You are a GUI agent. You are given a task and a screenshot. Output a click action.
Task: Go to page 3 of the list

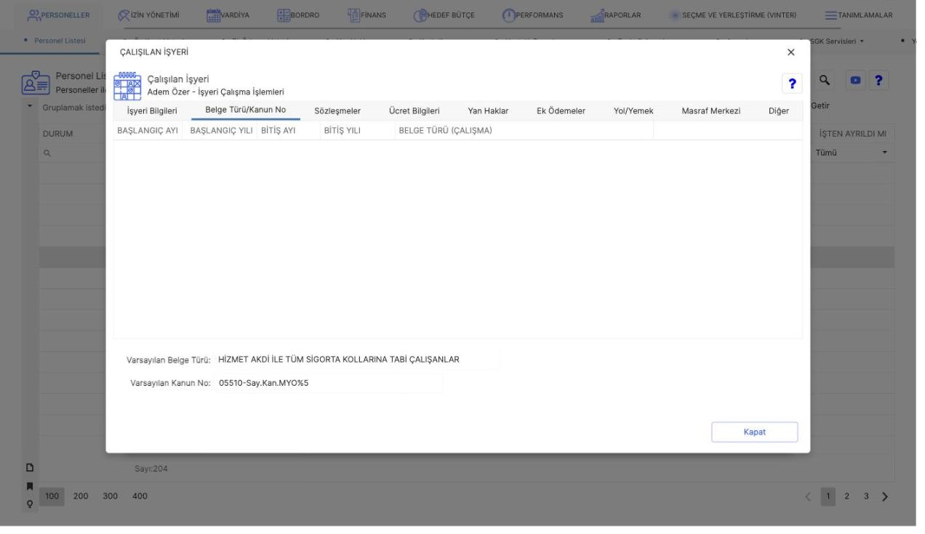pyautogui.click(x=866, y=496)
